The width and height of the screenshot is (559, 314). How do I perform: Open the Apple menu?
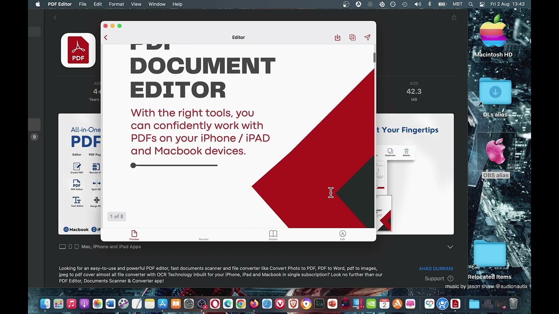[x=38, y=4]
